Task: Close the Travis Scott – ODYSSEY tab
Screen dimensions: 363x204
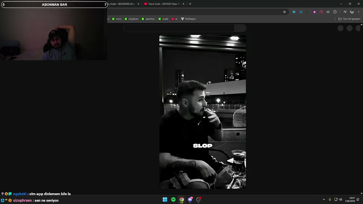Action: click(x=183, y=4)
